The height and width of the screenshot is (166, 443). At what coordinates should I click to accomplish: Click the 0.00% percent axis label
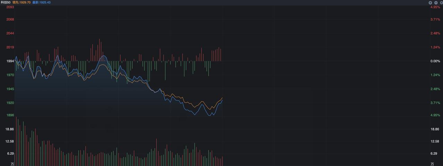(x=435, y=61)
